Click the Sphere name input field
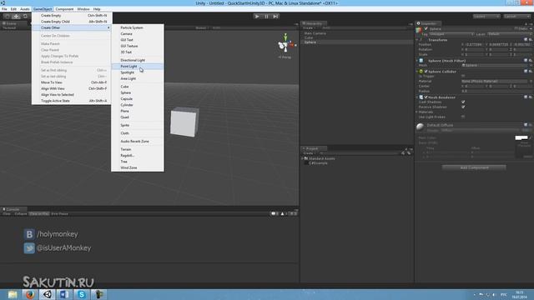 471,29
